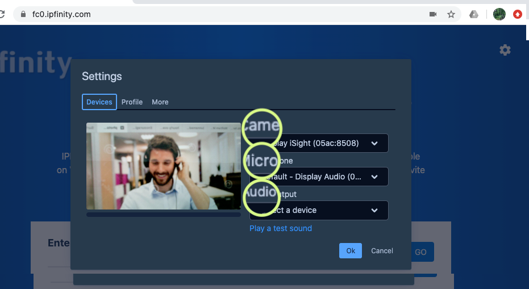Bookmark this page with the star icon

[x=451, y=14]
